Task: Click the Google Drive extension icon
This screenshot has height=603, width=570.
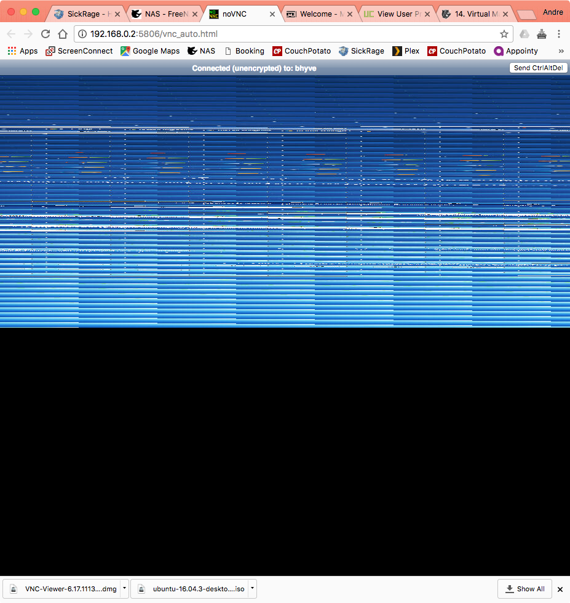Action: [524, 34]
